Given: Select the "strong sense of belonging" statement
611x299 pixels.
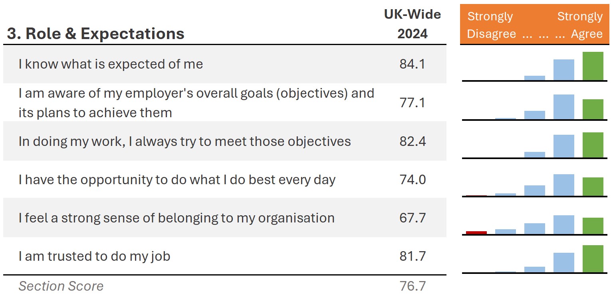Looking at the screenshot, I should pyautogui.click(x=177, y=218).
